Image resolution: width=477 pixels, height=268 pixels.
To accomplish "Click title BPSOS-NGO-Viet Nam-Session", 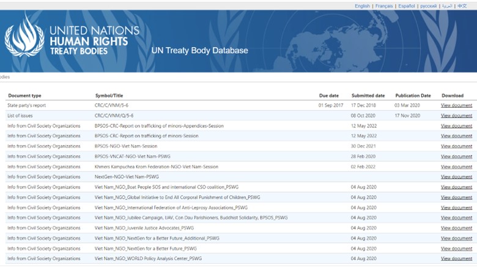I will [x=126, y=146].
